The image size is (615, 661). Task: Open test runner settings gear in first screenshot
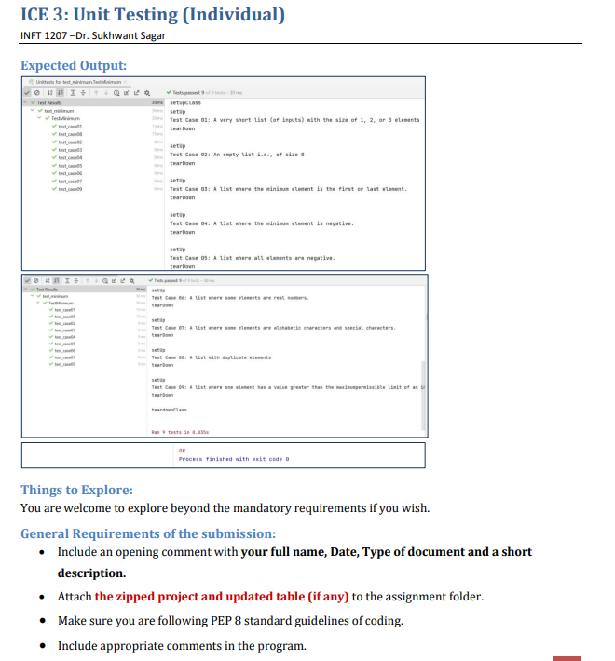[x=147, y=93]
